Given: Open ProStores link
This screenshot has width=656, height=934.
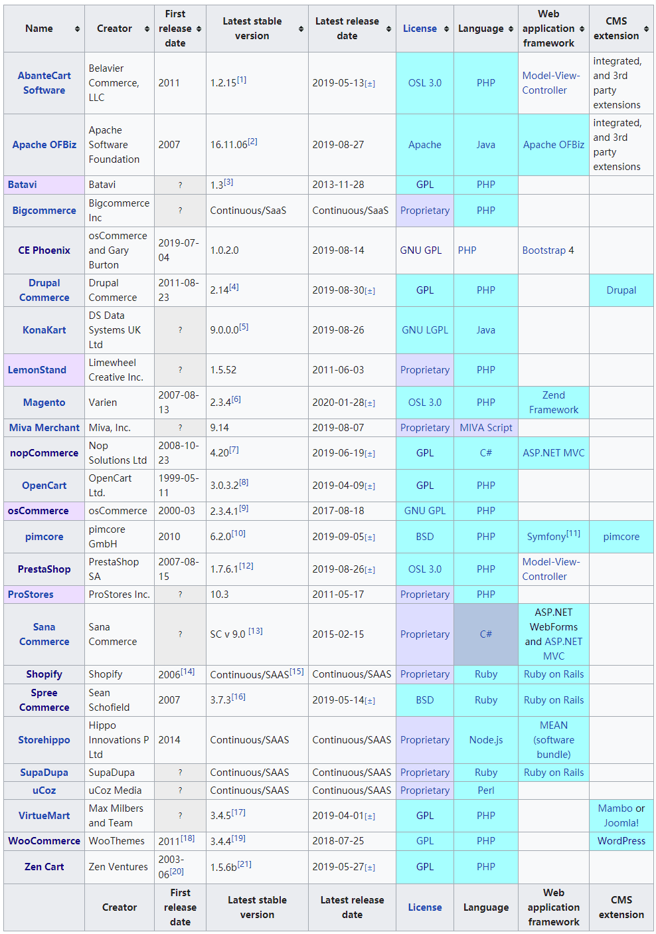Looking at the screenshot, I should (x=31, y=595).
